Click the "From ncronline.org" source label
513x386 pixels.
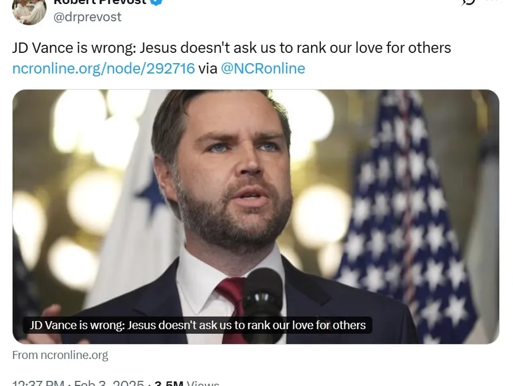60,355
